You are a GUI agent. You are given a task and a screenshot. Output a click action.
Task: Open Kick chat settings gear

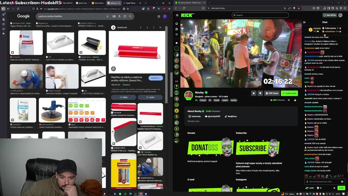[334, 188]
